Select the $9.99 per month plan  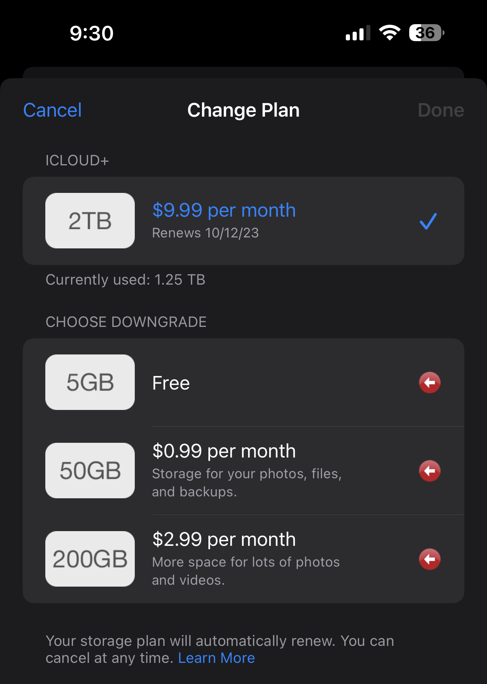(x=224, y=210)
